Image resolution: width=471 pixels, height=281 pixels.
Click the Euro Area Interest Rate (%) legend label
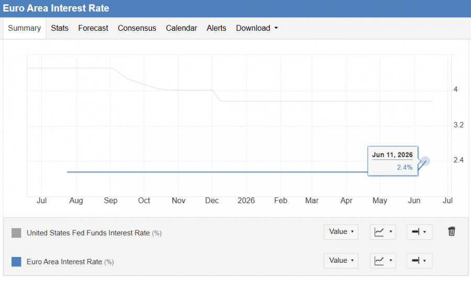[70, 262]
